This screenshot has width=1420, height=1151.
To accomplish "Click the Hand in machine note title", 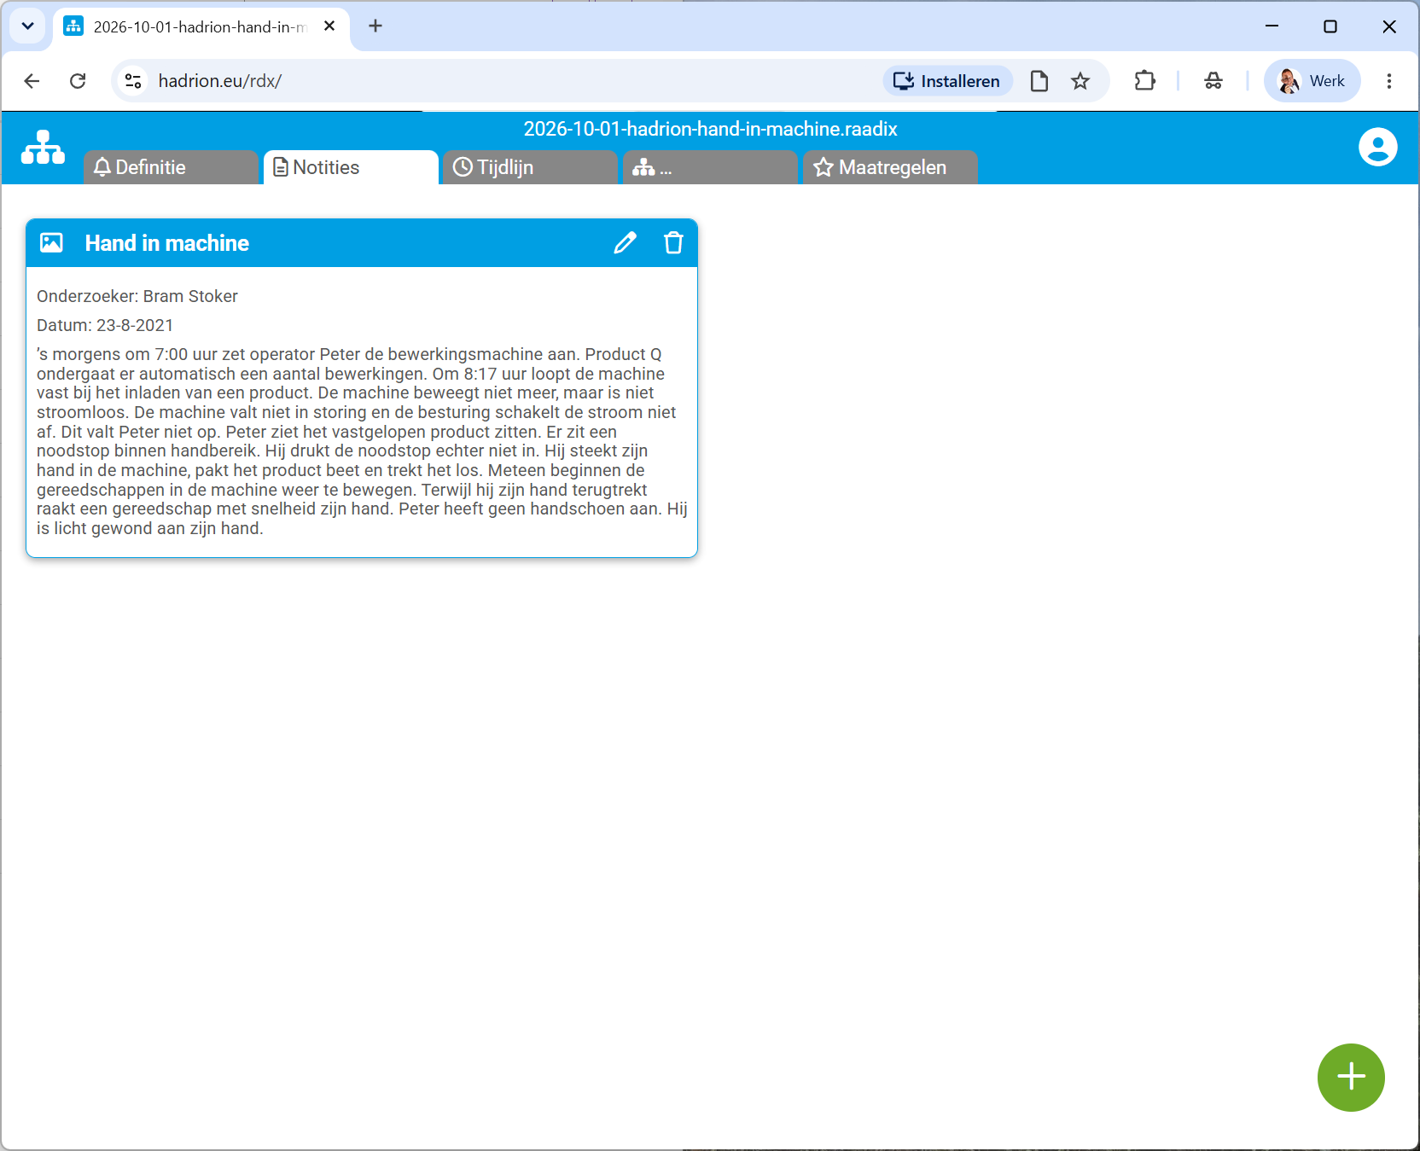I will tap(167, 243).
